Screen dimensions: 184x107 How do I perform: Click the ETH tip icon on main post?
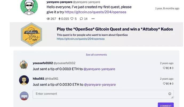point(60,19)
